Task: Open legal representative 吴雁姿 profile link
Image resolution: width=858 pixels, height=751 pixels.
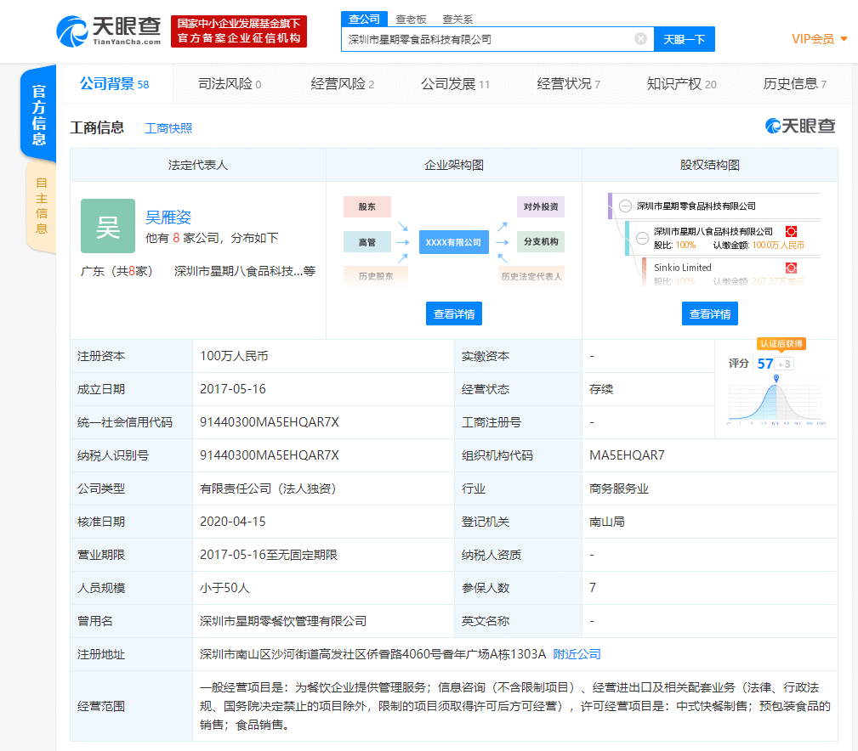Action: coord(168,217)
